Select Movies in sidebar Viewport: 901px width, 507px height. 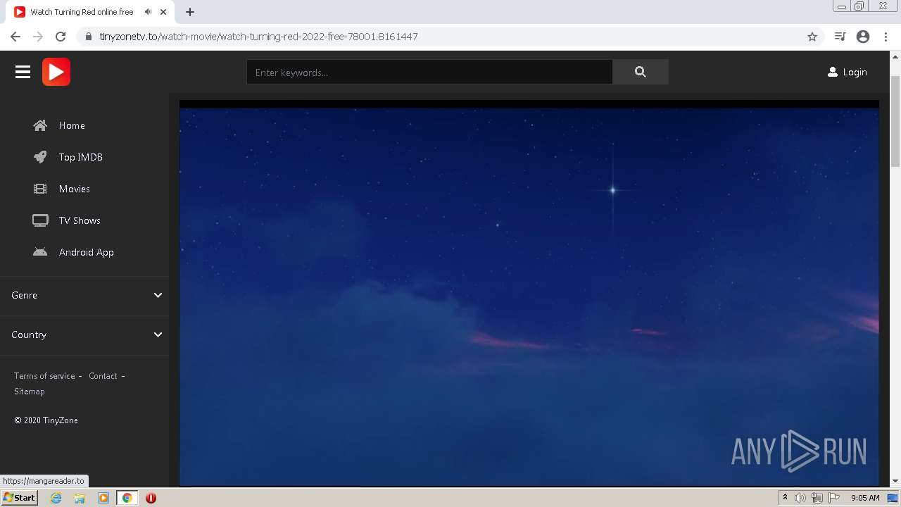pyautogui.click(x=75, y=189)
